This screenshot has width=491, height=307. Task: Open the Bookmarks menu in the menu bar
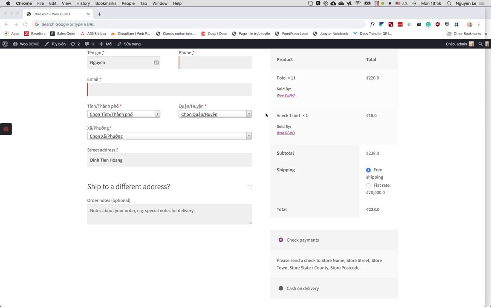(106, 3)
